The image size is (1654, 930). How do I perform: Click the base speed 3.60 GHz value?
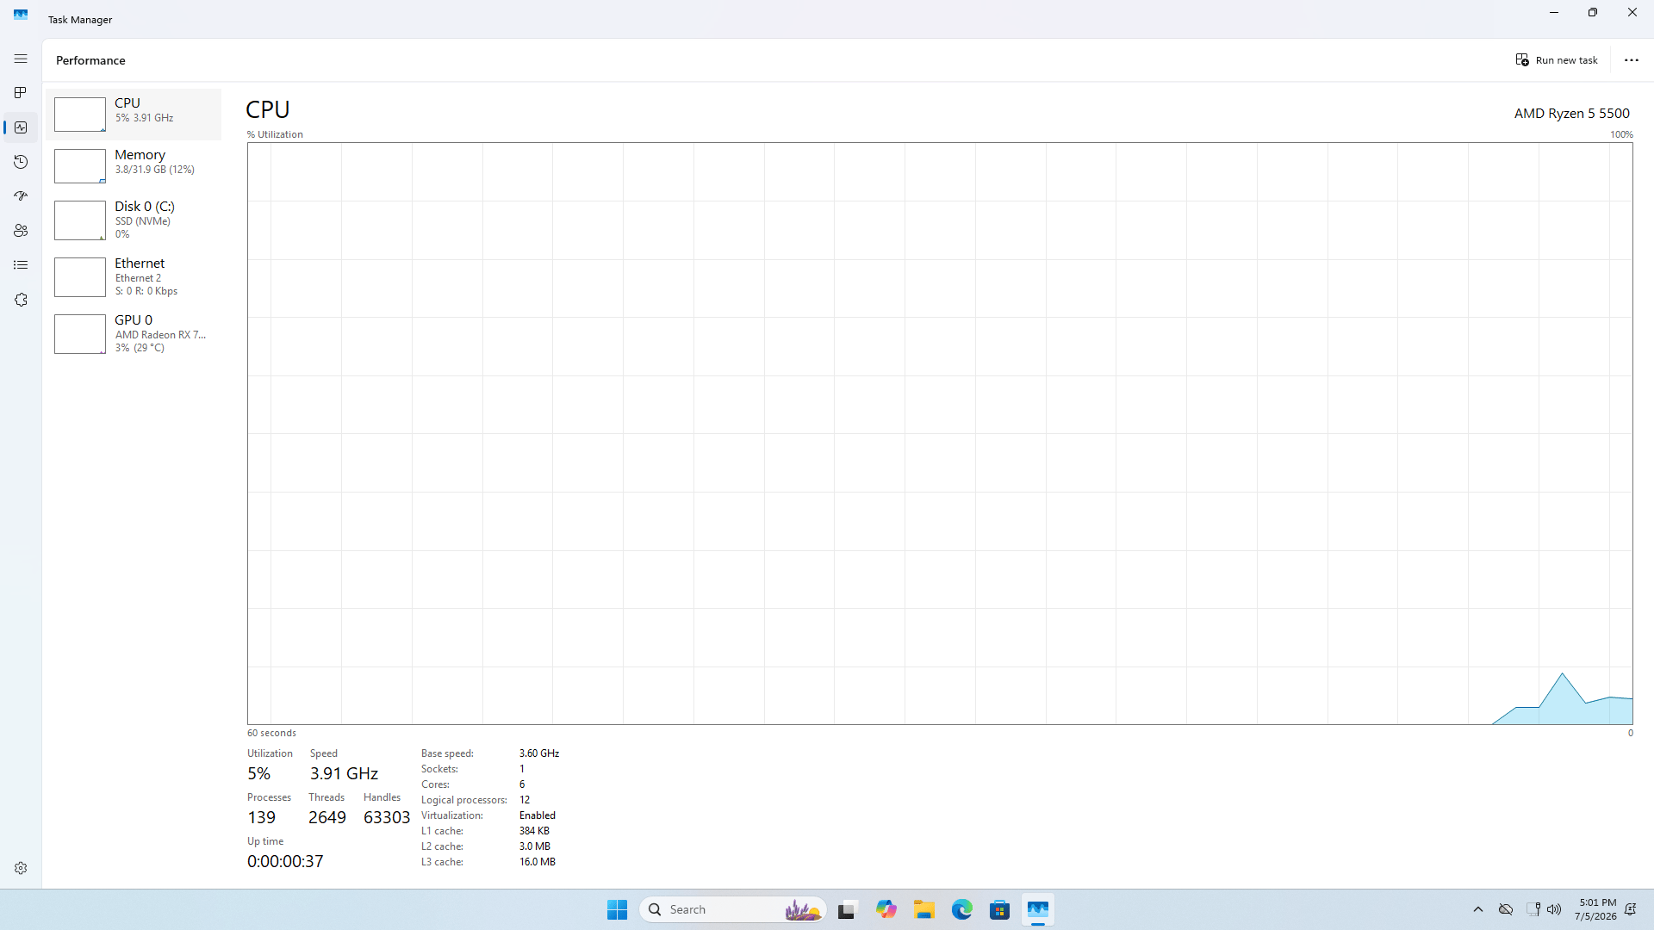[x=539, y=753]
